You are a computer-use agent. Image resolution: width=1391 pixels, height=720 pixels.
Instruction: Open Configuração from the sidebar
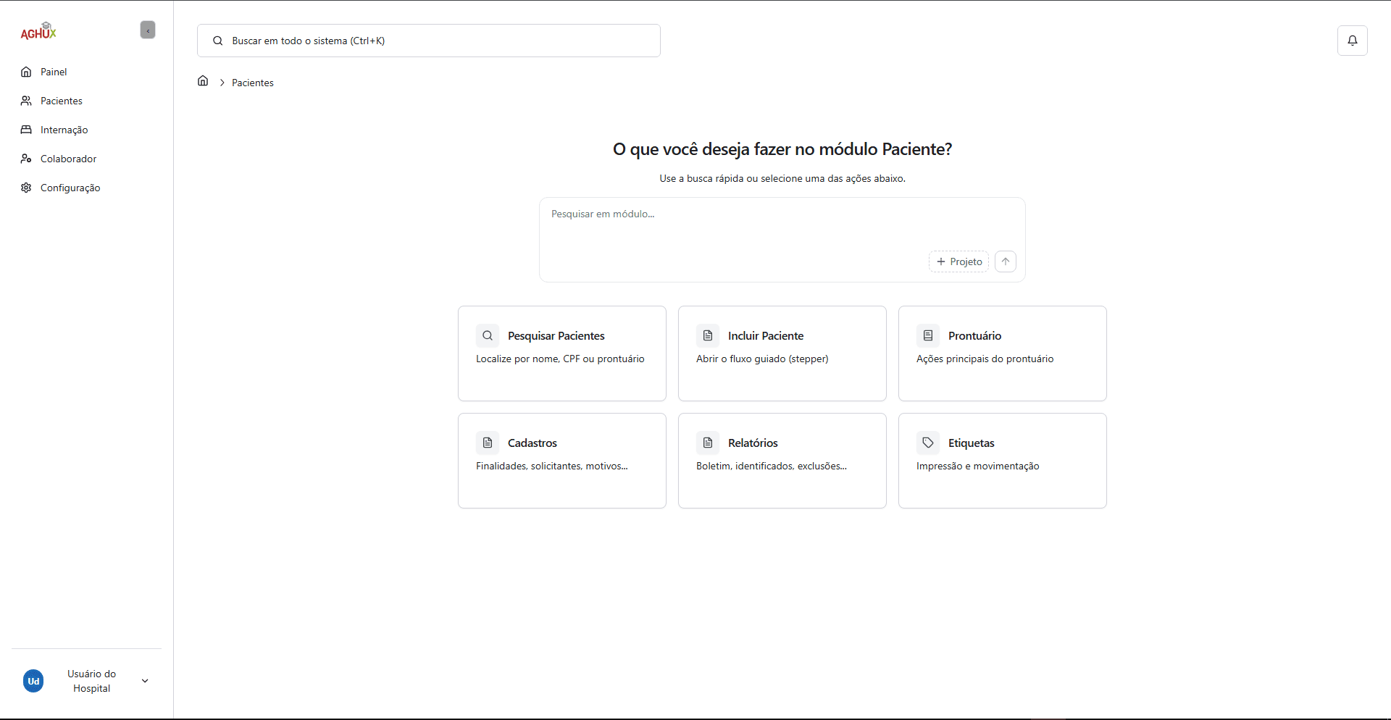click(70, 188)
